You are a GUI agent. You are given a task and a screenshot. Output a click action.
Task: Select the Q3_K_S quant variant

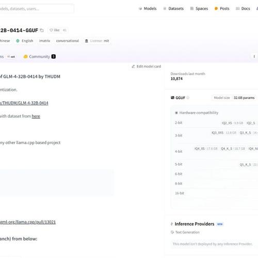click(248, 133)
